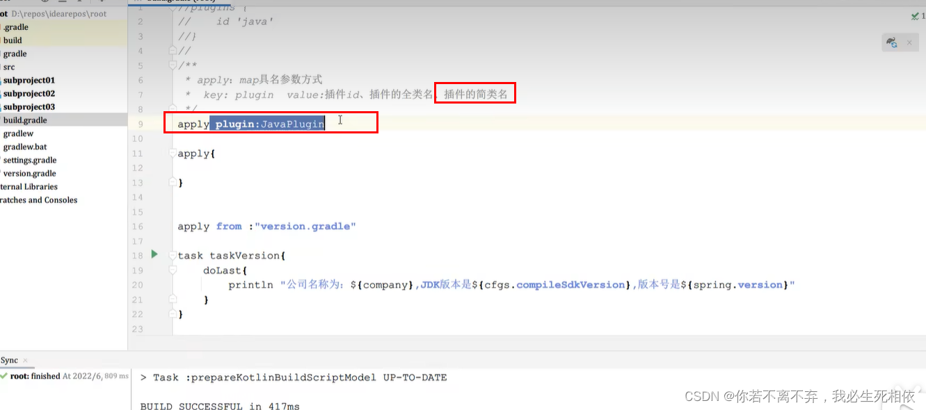Collapse the doLast block on line 19
Viewport: 926px width, 410px height.
[x=173, y=270]
